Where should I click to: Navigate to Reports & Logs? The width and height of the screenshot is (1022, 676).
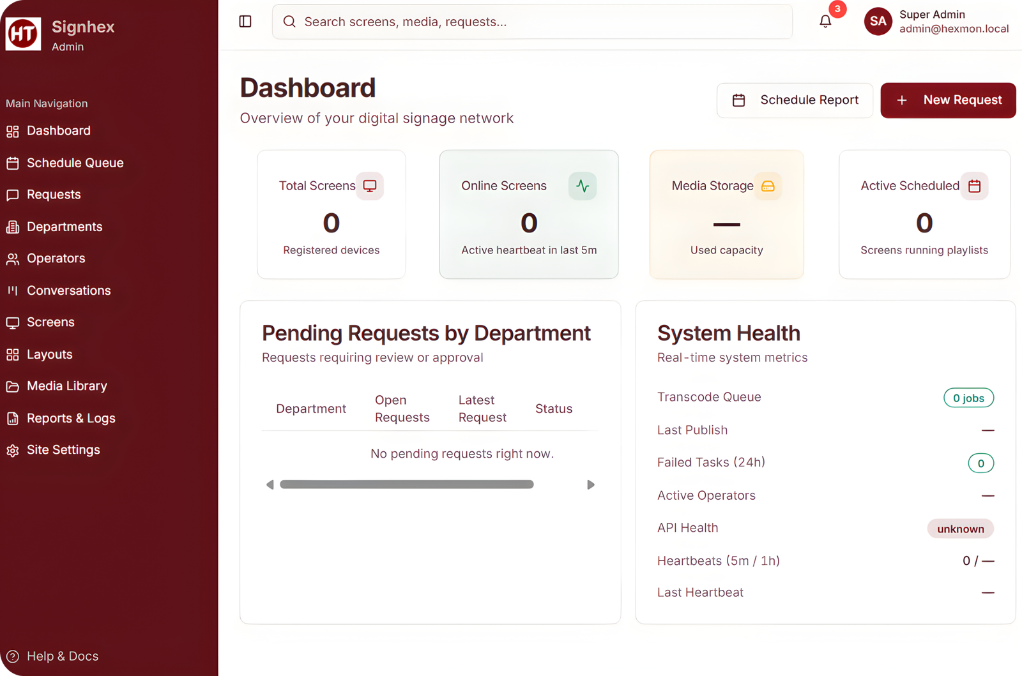pyautogui.click(x=71, y=418)
